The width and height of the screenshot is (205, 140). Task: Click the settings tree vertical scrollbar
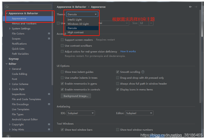point(52,48)
